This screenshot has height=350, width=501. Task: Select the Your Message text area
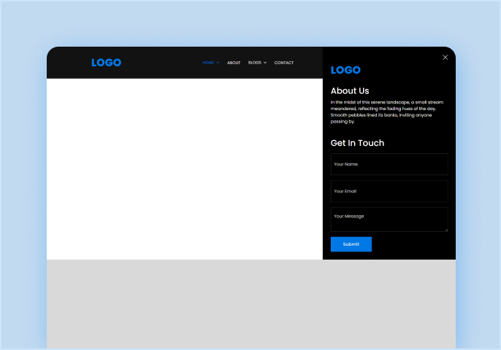coord(389,219)
